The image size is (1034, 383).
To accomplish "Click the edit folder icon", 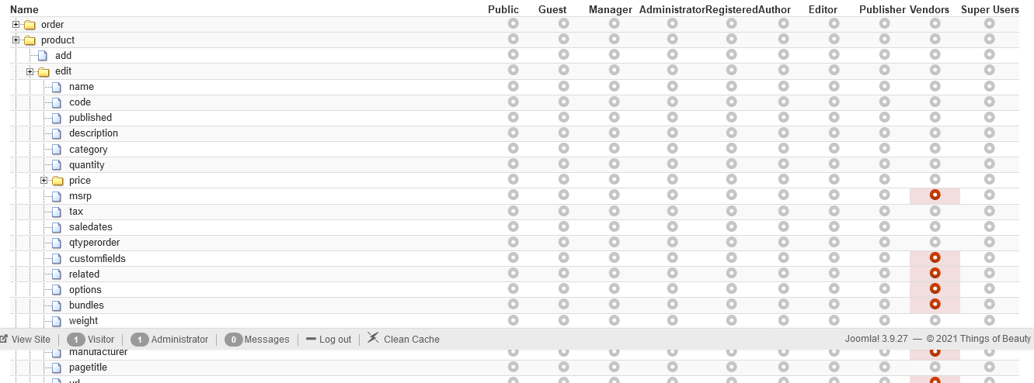I will (44, 71).
